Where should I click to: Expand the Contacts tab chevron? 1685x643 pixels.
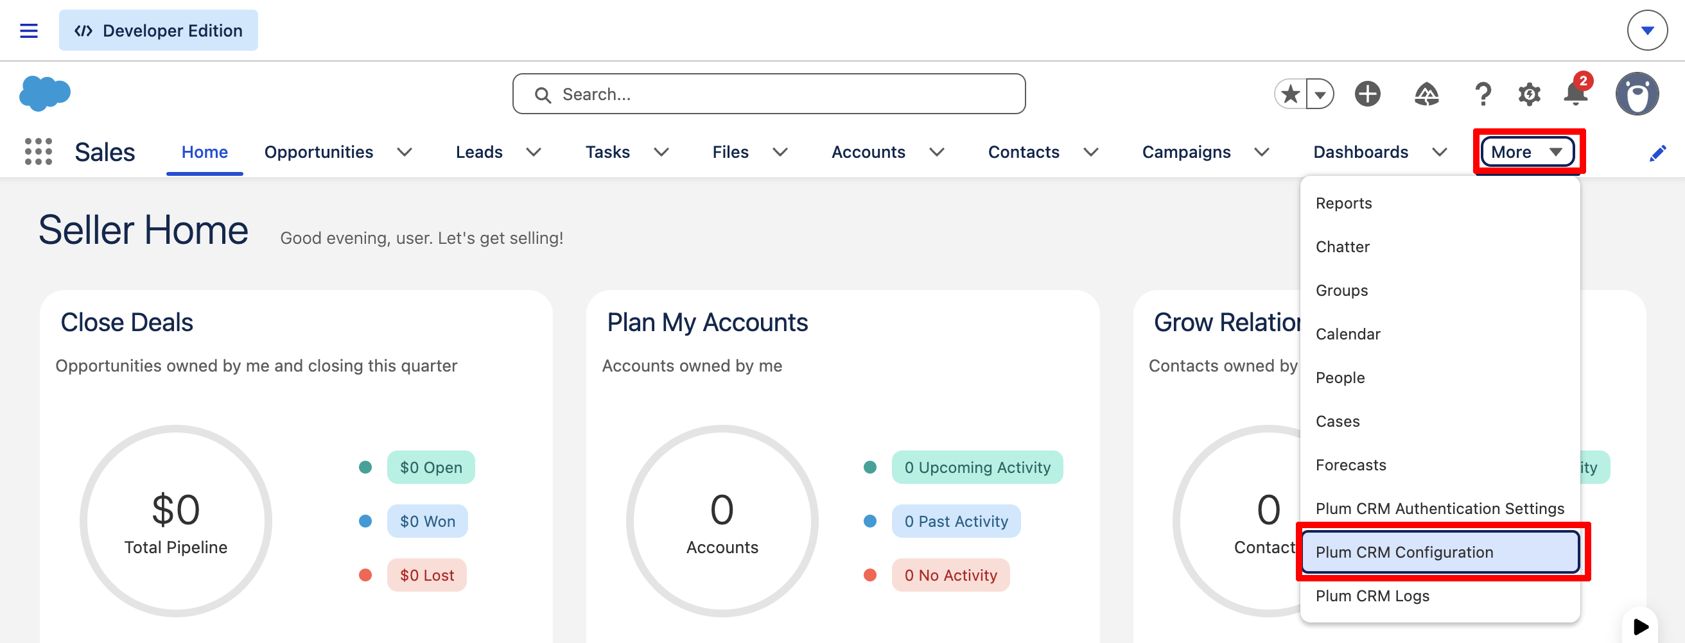[x=1090, y=152]
